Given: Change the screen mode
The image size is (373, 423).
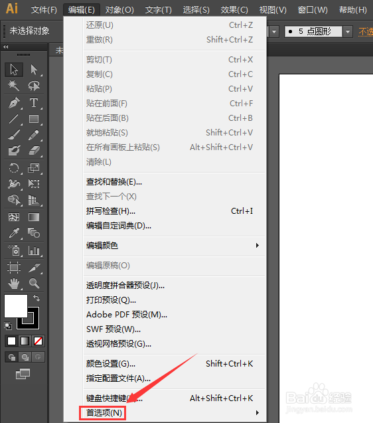Looking at the screenshot, I should coord(23,374).
